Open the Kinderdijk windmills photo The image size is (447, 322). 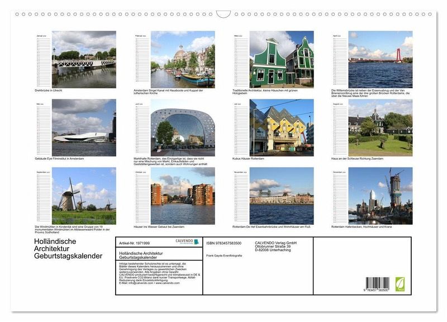(84, 196)
